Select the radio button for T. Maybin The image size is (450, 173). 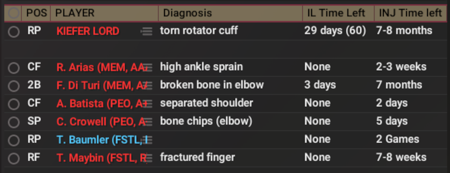14,158
